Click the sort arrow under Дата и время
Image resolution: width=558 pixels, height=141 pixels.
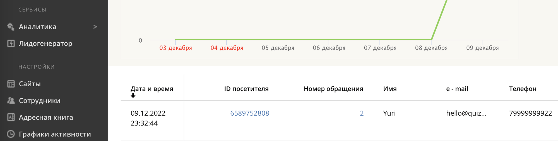[x=133, y=96]
